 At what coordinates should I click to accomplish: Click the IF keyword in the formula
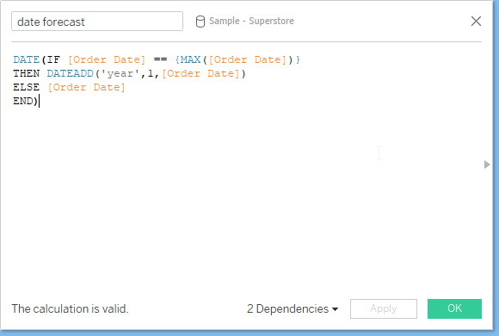click(53, 59)
